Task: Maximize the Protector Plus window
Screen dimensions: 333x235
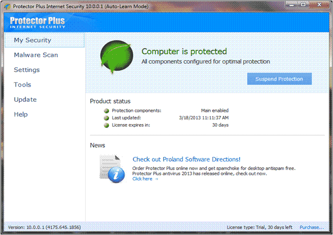Action: (303, 5)
